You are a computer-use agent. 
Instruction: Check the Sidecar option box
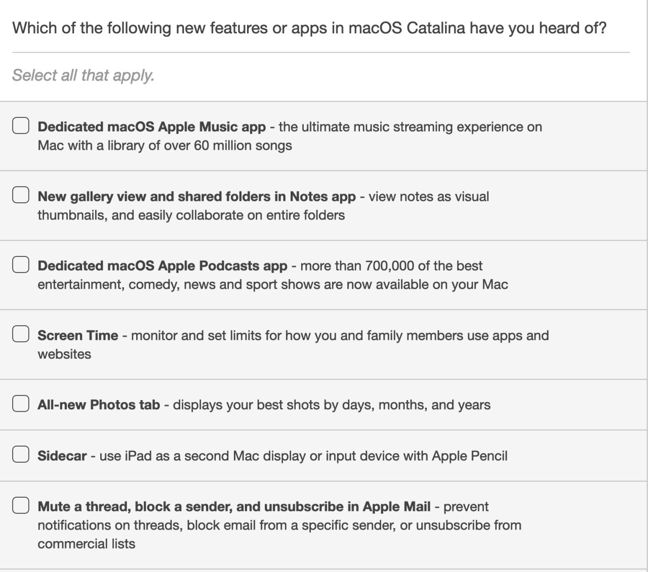(21, 454)
